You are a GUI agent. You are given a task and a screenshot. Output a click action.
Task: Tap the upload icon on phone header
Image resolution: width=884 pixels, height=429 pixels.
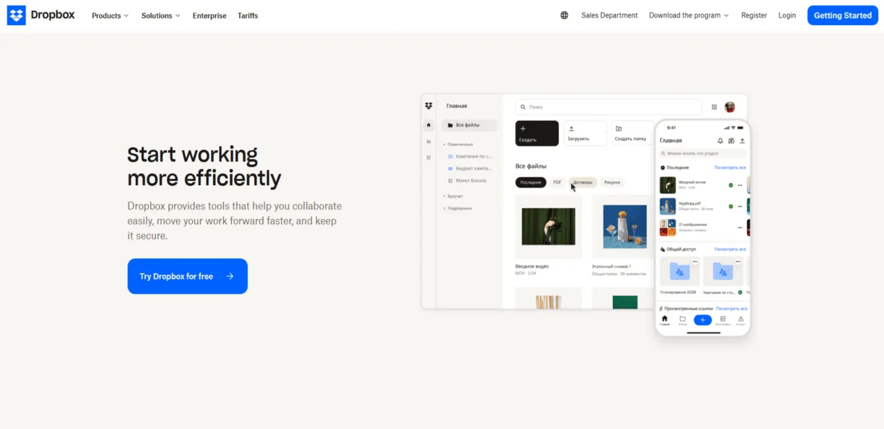pos(742,141)
